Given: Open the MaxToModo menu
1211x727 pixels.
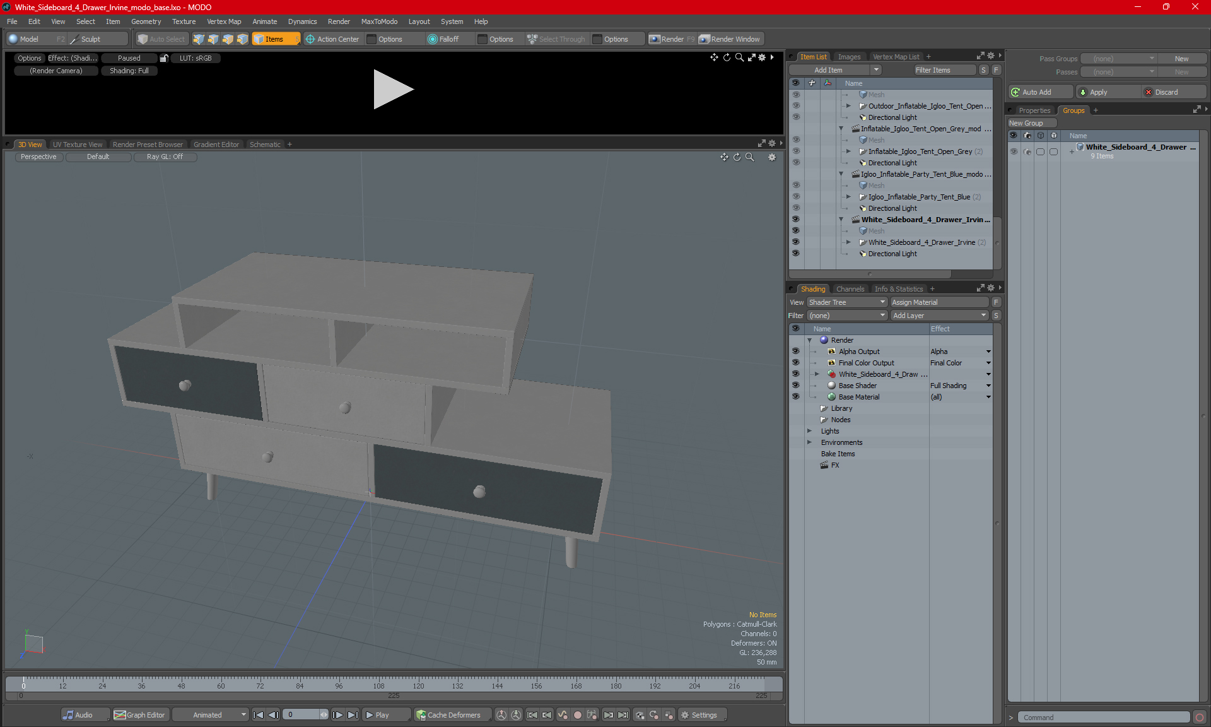Looking at the screenshot, I should (x=379, y=21).
